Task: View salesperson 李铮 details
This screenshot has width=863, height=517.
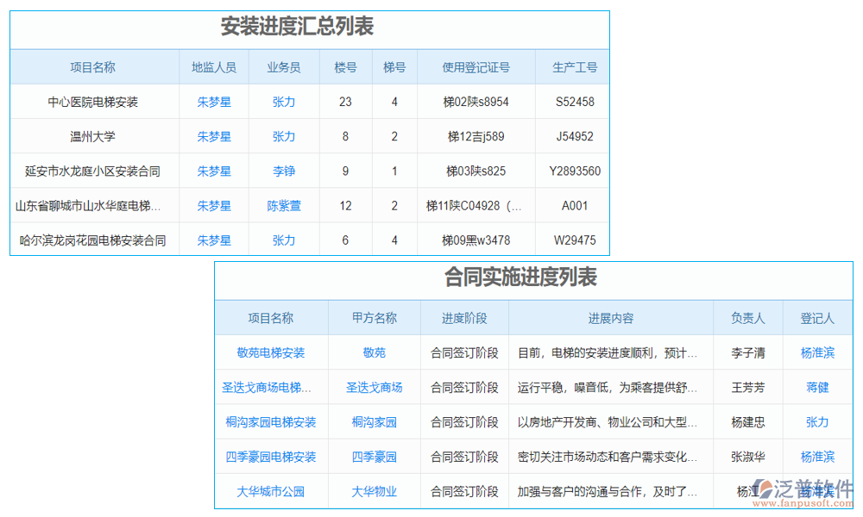Action: (x=285, y=171)
